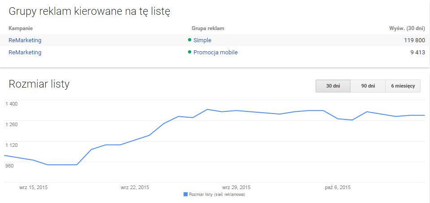This screenshot has height=203, width=430.
Task: Click the blue legend square for Rozmiar listy
Action: coord(186,194)
